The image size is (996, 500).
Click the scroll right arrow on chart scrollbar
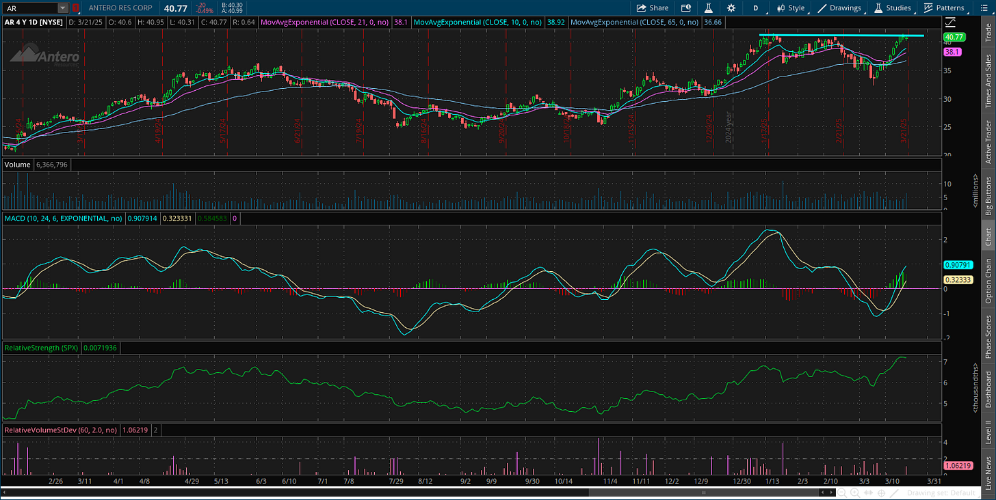tap(832, 492)
